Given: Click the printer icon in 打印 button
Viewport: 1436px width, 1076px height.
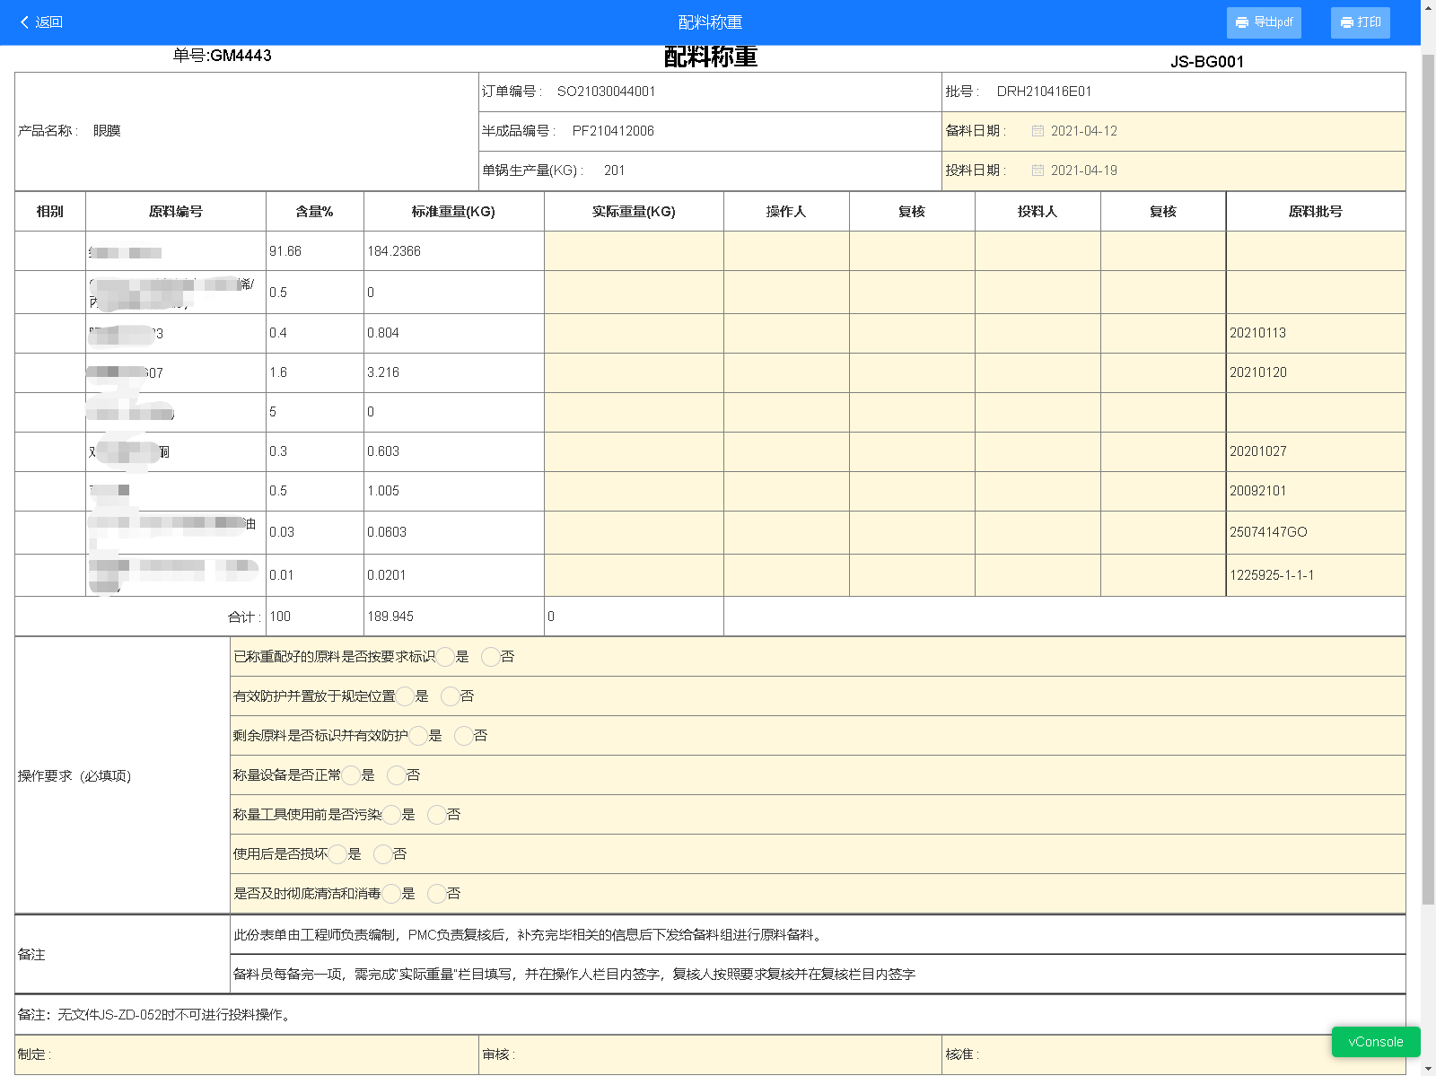Looking at the screenshot, I should pos(1346,22).
